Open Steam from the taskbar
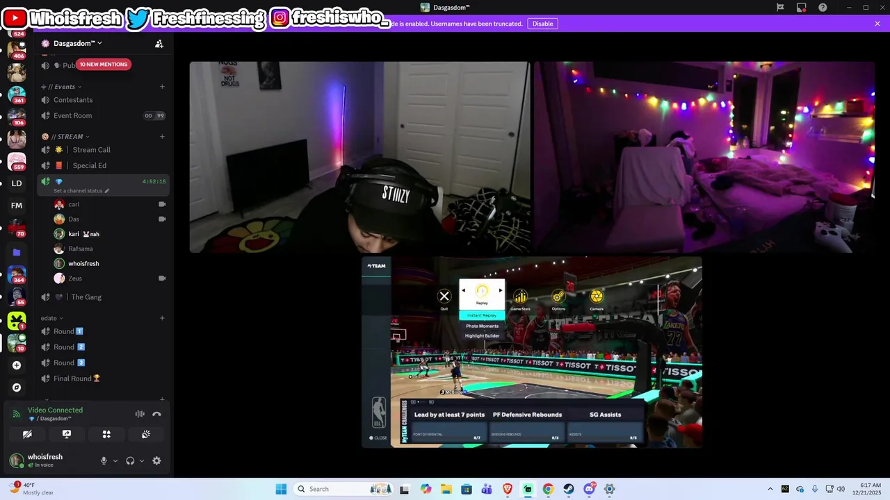This screenshot has width=890, height=500. pos(569,489)
